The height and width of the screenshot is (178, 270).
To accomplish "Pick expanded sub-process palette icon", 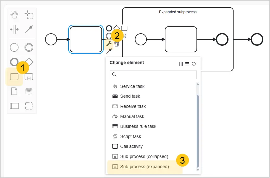I will [x=29, y=77].
